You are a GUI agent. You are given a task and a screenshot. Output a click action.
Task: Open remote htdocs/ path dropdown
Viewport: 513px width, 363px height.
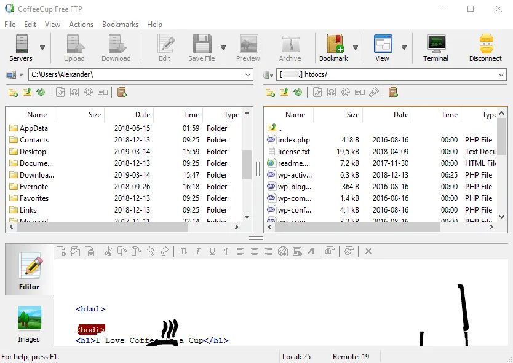(x=501, y=75)
